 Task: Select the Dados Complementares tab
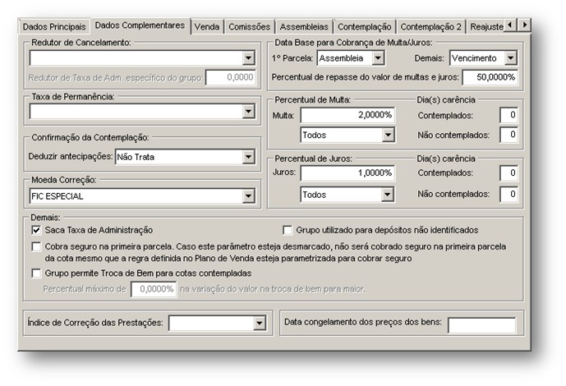[140, 25]
